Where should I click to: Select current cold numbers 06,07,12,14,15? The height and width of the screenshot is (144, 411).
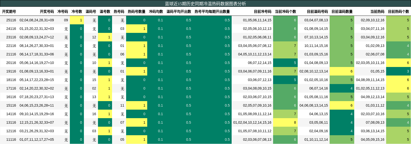260,63
